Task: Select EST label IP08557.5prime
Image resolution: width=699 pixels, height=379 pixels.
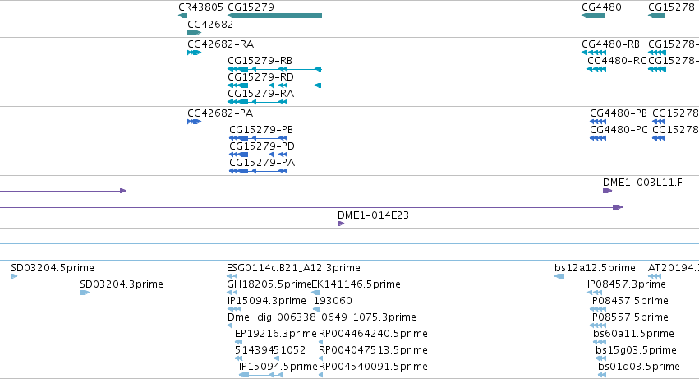Action: click(629, 318)
